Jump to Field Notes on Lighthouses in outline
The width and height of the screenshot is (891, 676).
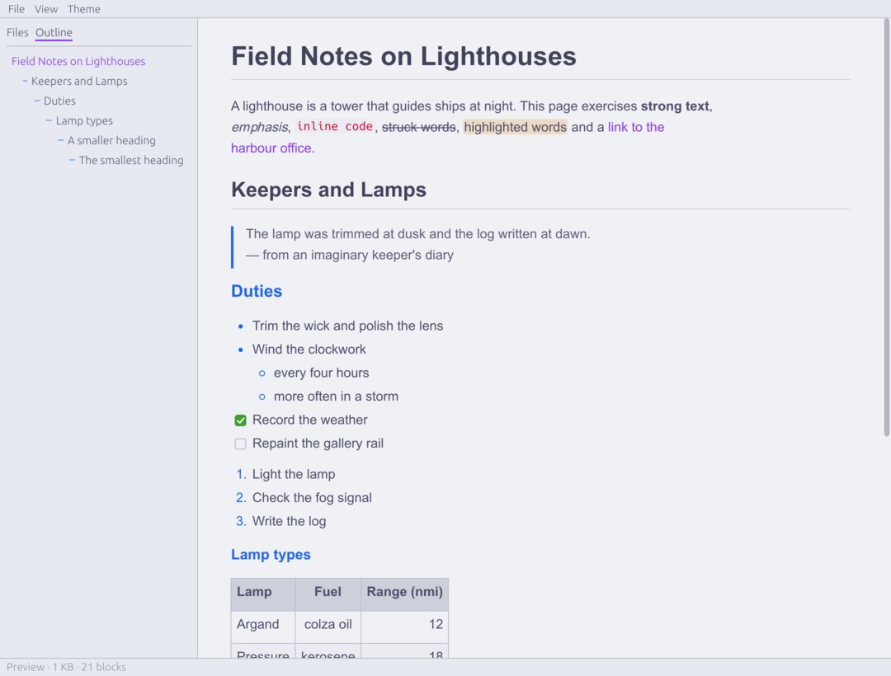(x=78, y=61)
